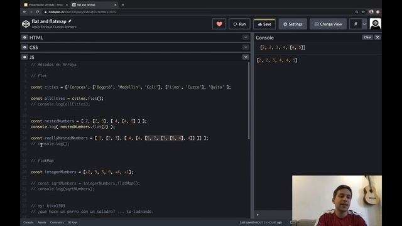Screen dimensions: 402x226
Task: Click the '// by: kike1303' comment
Action: (48, 206)
